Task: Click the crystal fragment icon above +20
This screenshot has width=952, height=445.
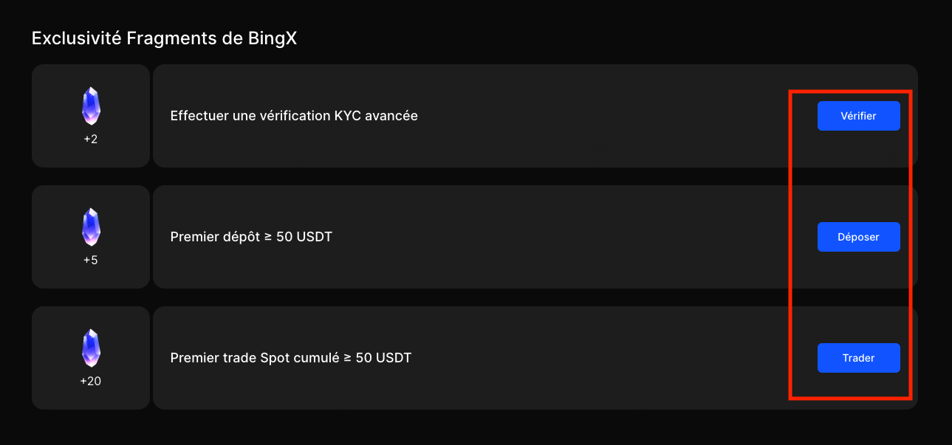Action: 91,348
